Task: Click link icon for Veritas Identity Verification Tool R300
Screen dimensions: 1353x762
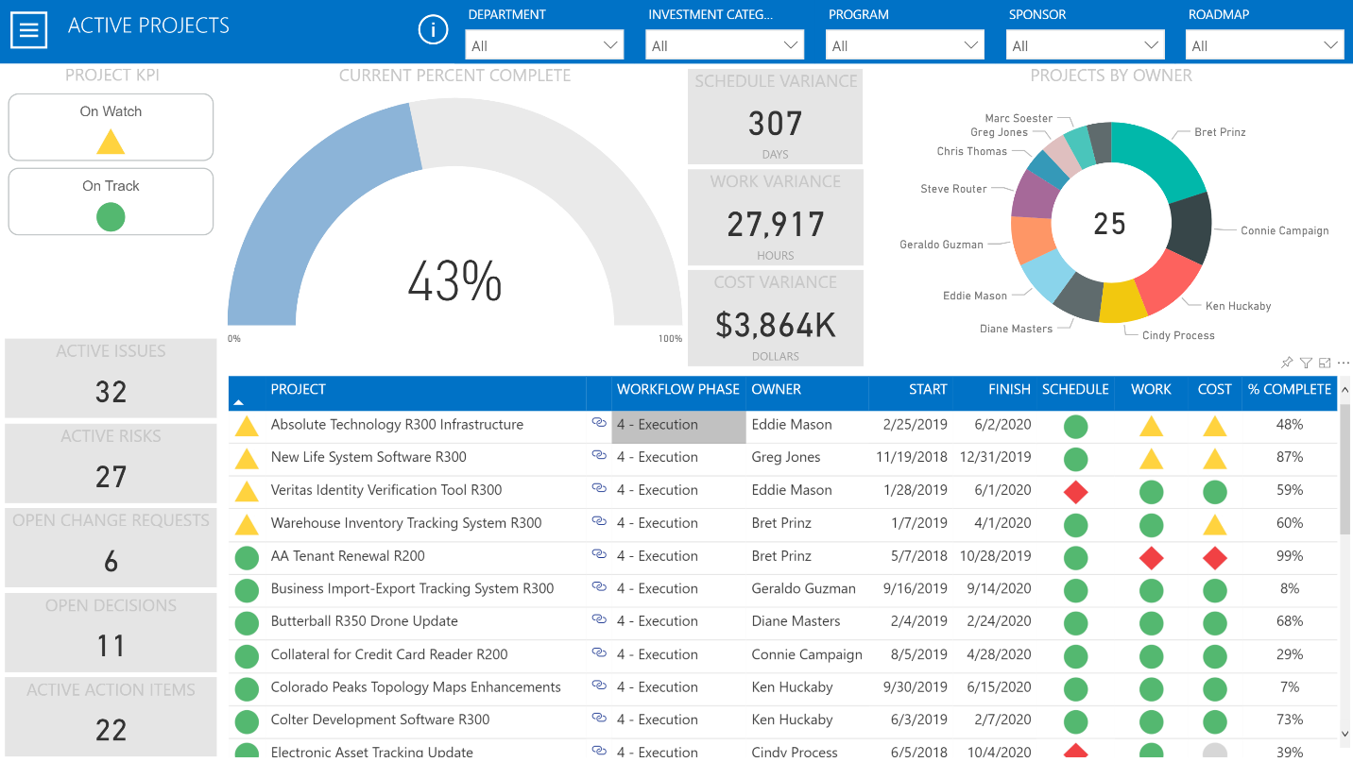Action: 599,488
